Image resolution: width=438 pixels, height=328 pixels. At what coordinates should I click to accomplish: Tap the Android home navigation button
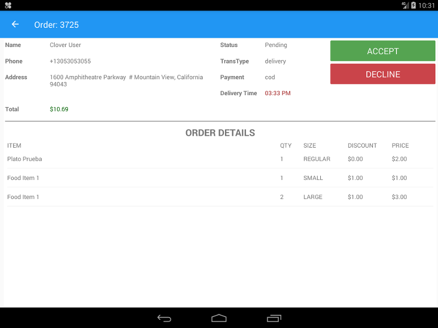pyautogui.click(x=218, y=318)
